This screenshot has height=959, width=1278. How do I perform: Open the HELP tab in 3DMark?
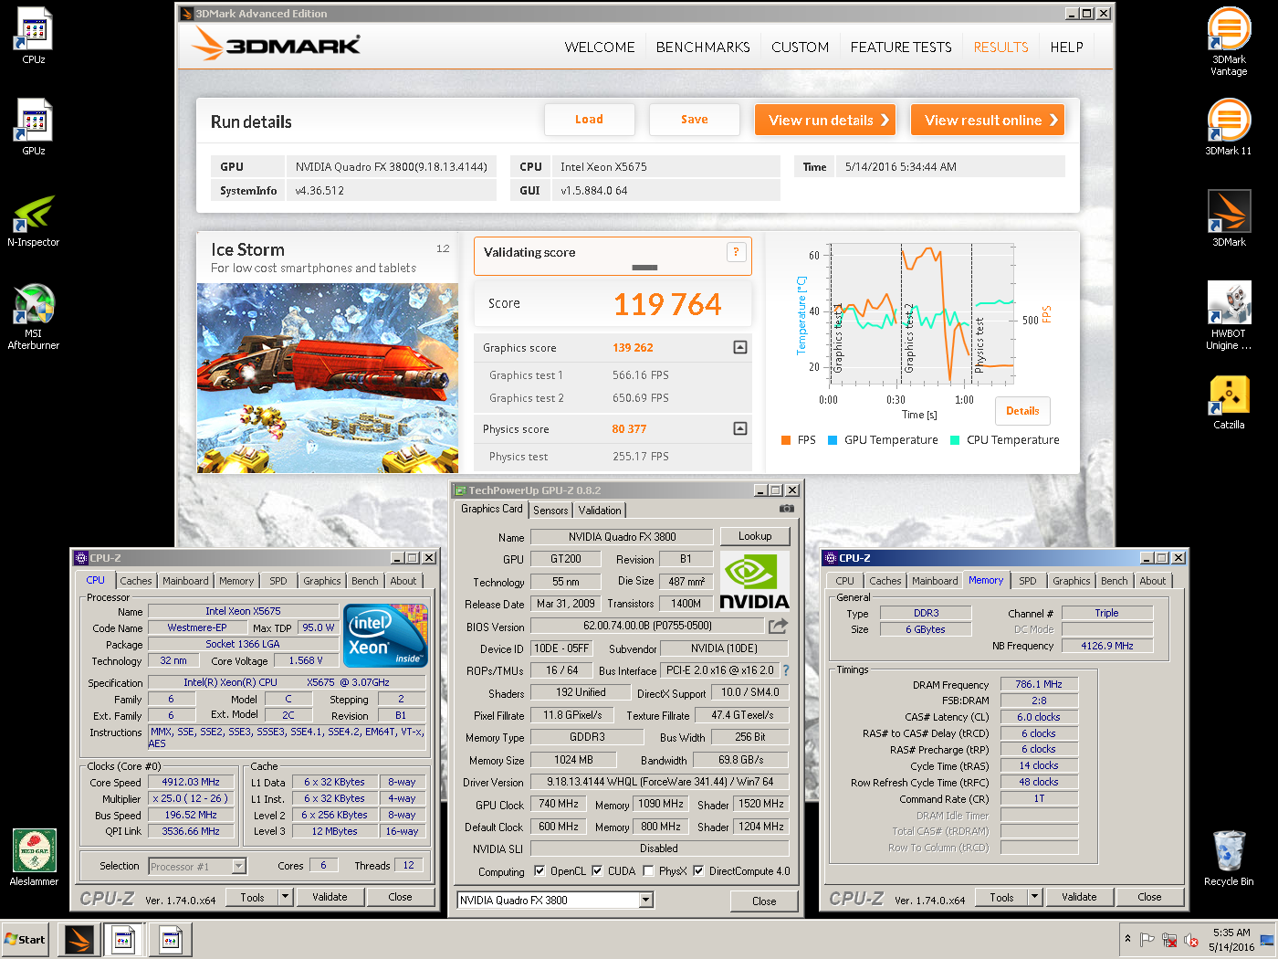coord(1066,47)
